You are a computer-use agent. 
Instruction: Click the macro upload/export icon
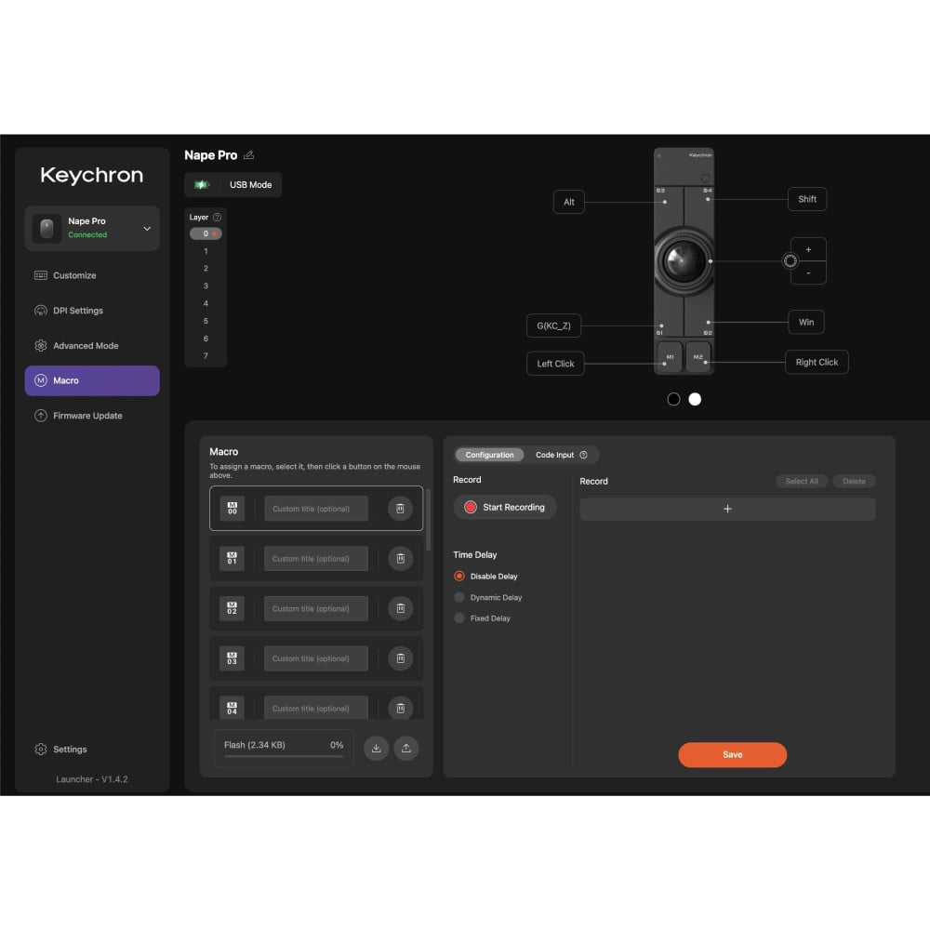pos(406,748)
